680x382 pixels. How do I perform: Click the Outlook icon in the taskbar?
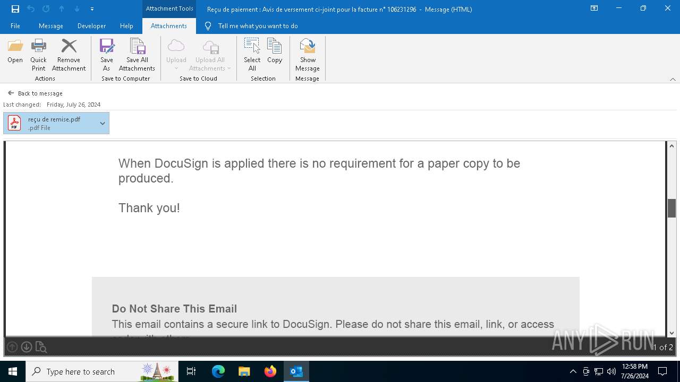pos(296,371)
